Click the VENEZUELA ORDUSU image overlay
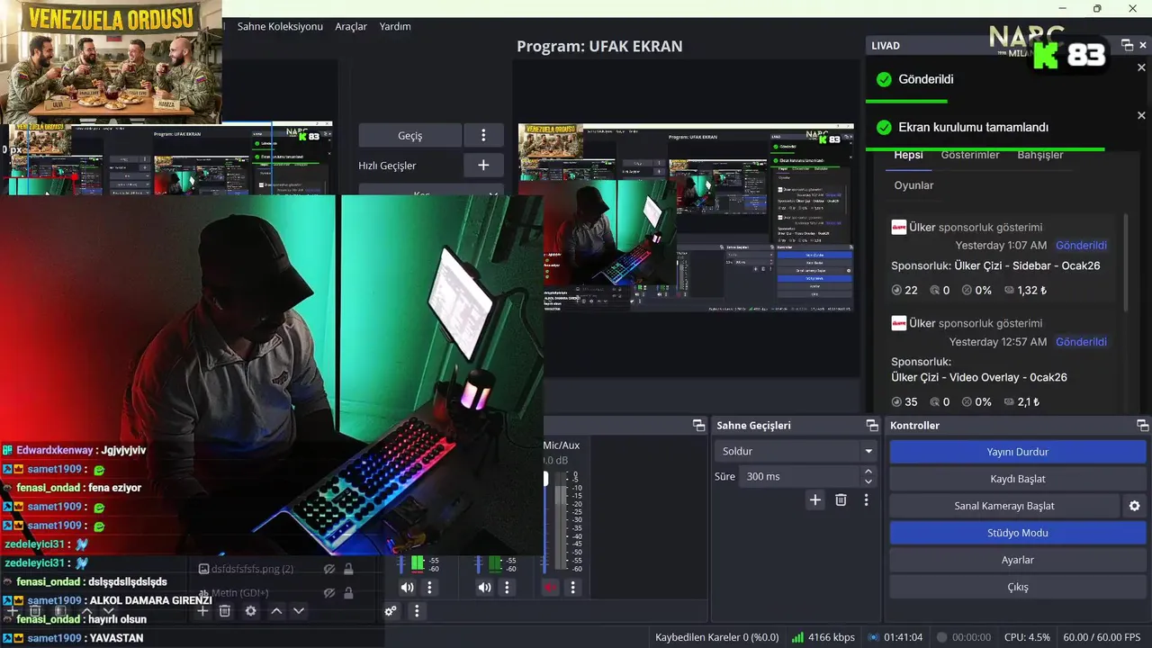The width and height of the screenshot is (1152, 648). tap(111, 62)
